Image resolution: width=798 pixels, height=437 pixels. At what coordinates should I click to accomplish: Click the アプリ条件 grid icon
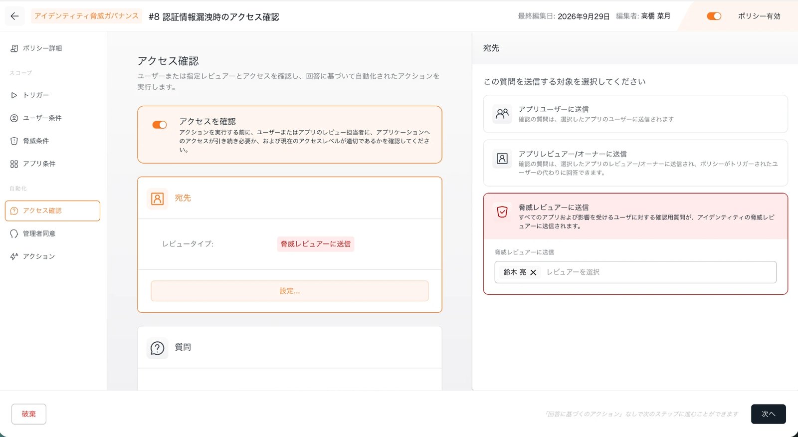pyautogui.click(x=14, y=164)
